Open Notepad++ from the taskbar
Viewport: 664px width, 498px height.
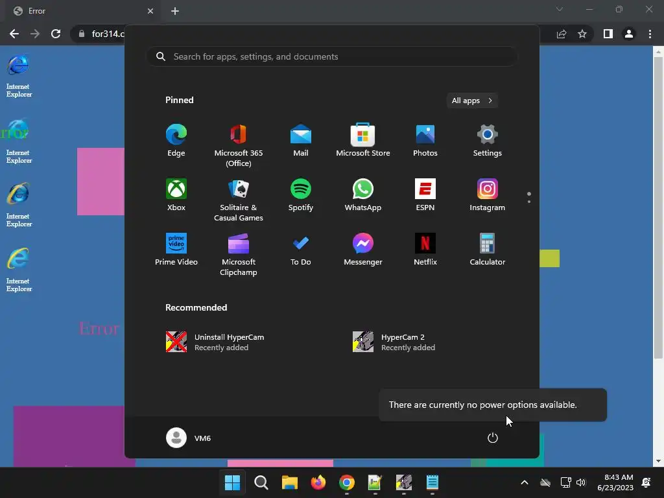point(375,482)
